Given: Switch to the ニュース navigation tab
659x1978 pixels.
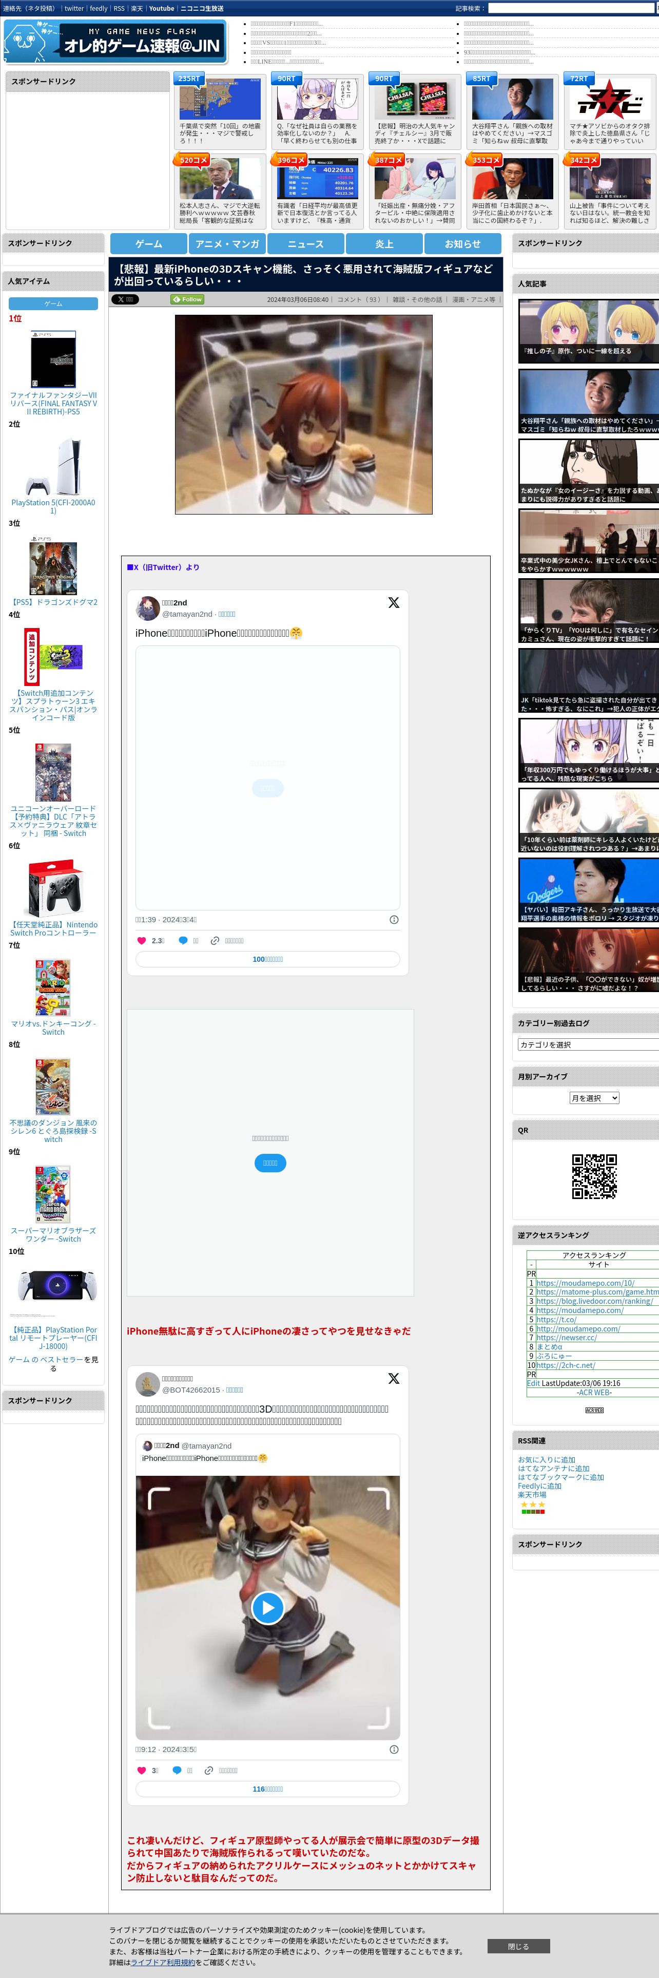Looking at the screenshot, I should pos(306,243).
